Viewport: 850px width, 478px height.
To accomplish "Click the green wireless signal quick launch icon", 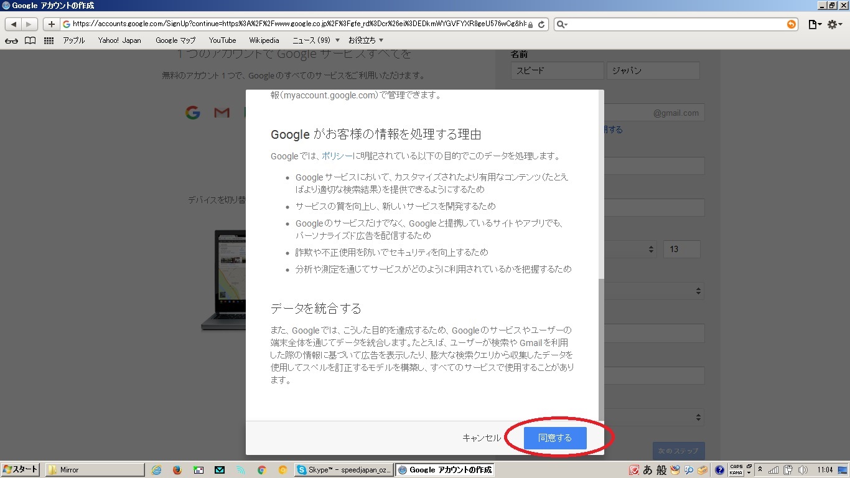I will tap(240, 471).
